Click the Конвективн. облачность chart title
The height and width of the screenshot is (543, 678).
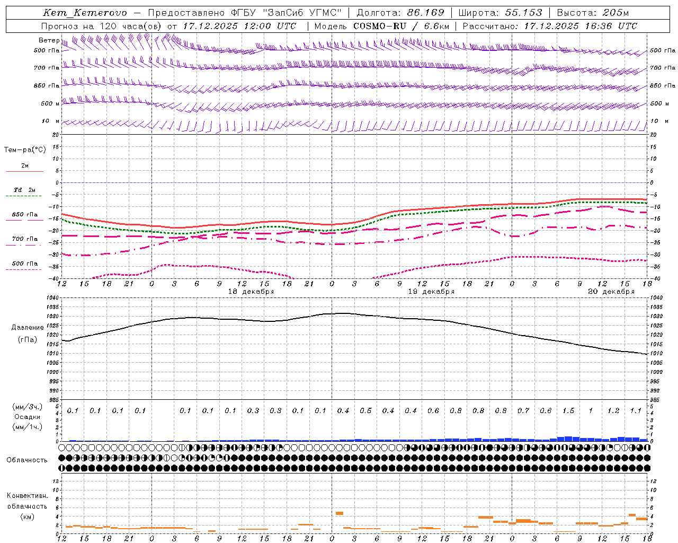click(x=27, y=501)
